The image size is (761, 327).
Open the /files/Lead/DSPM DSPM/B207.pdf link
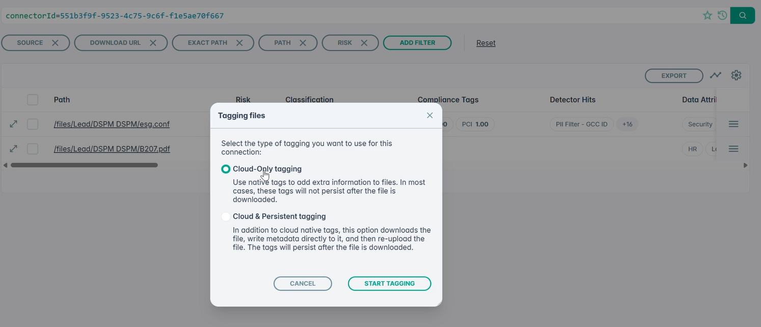pos(112,149)
